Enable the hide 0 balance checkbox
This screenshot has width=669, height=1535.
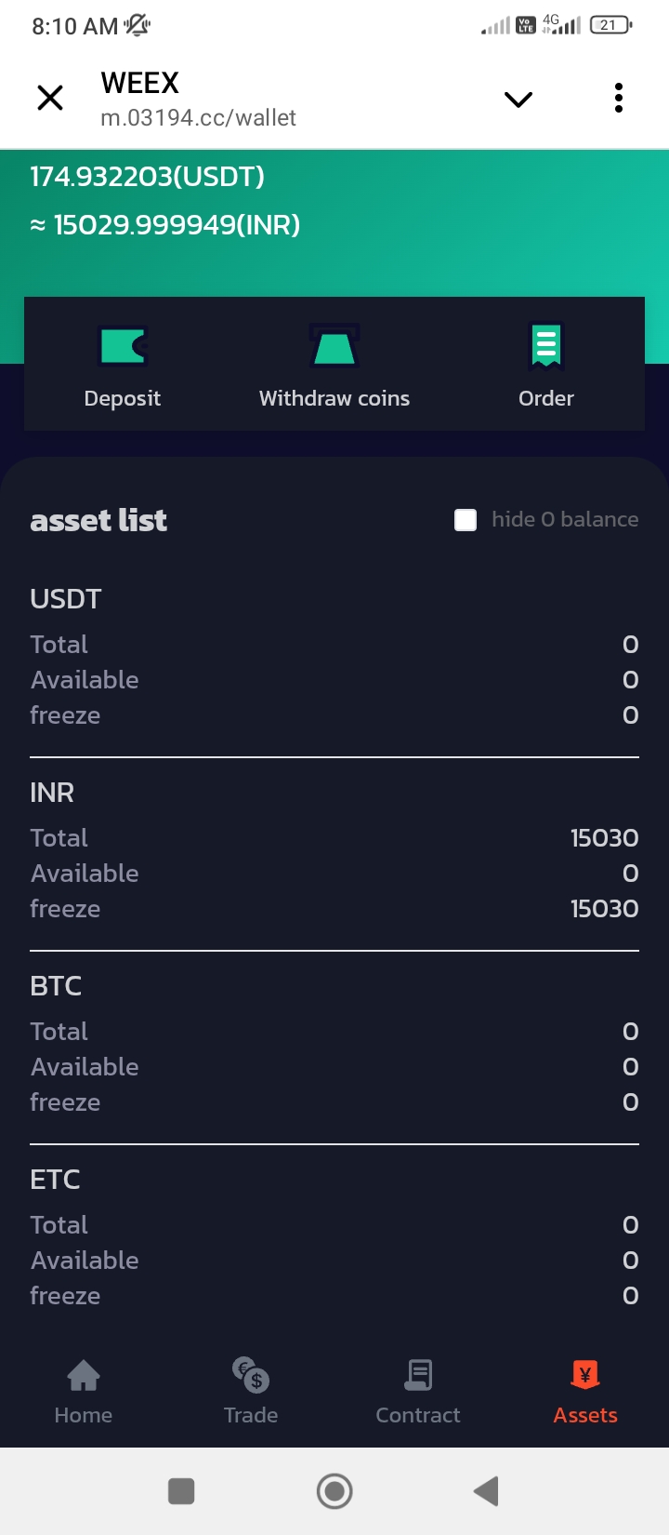(x=466, y=520)
